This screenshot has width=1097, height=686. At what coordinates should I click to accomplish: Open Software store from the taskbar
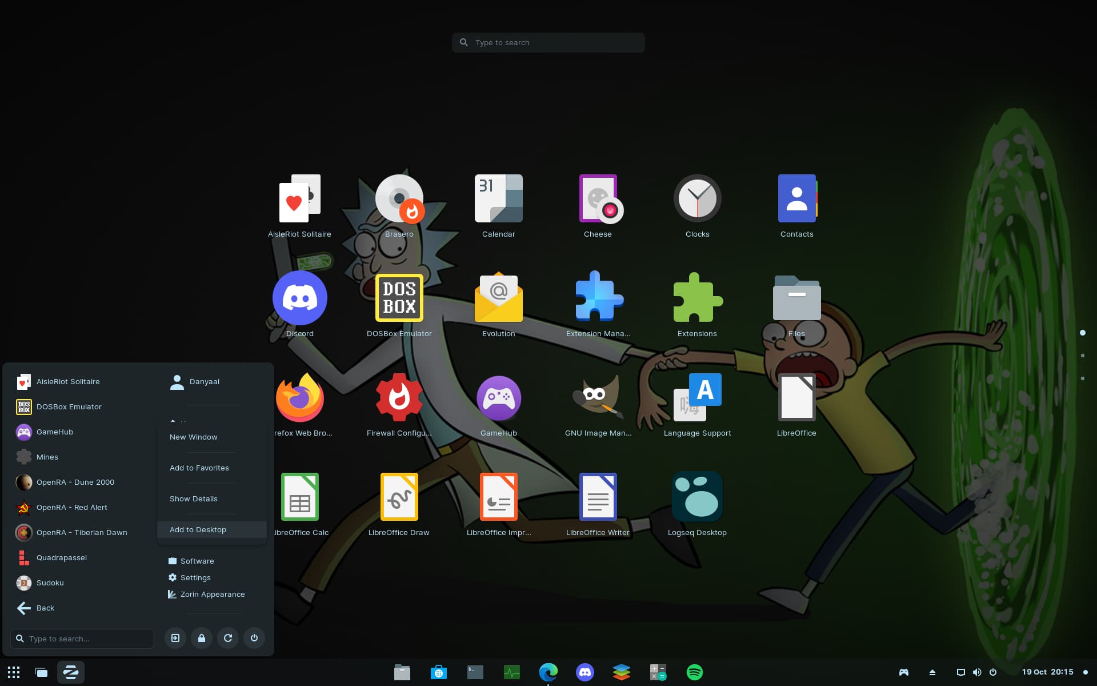439,672
